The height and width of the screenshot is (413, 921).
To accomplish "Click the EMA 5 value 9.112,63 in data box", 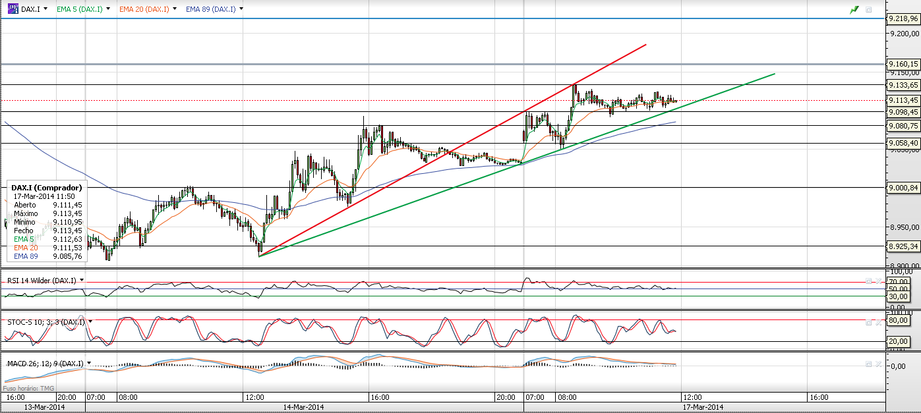I will 67,239.
